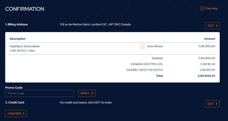Click the Total amount CAD $126.47
Image resolution: width=228 pixels, height=121 pixels.
point(206,76)
